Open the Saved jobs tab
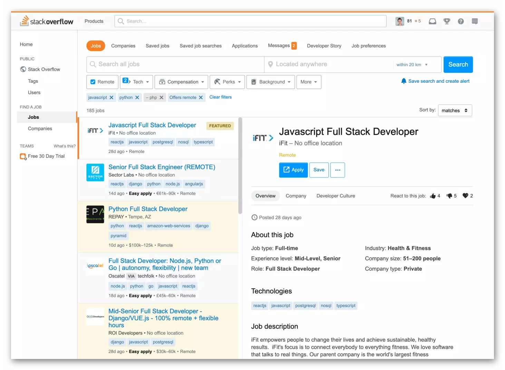 (x=157, y=46)
